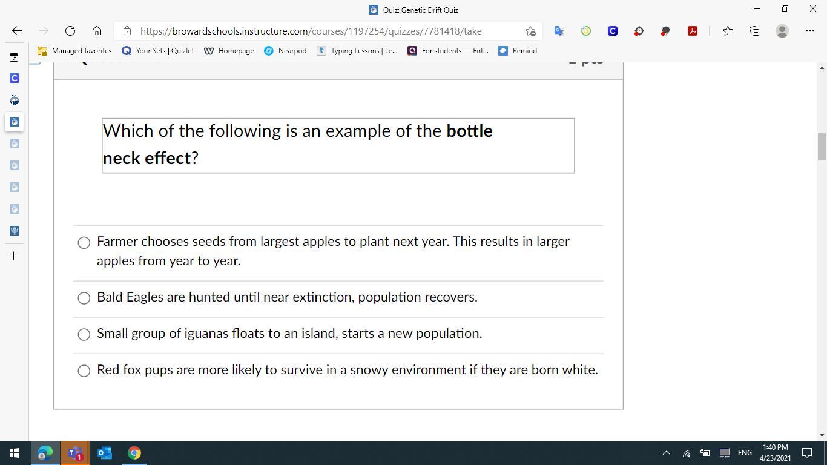
Task: Select the radio button for Bald Eagles answer
Action: click(84, 298)
